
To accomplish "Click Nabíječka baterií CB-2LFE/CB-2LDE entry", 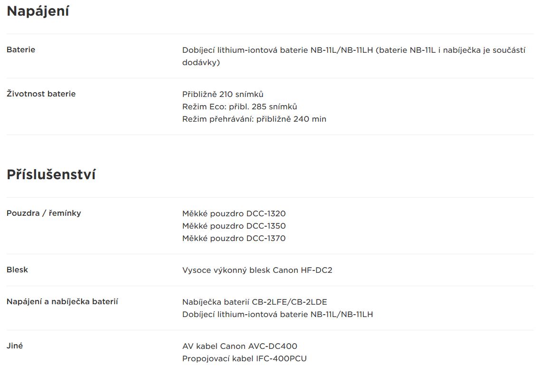I will 255,302.
